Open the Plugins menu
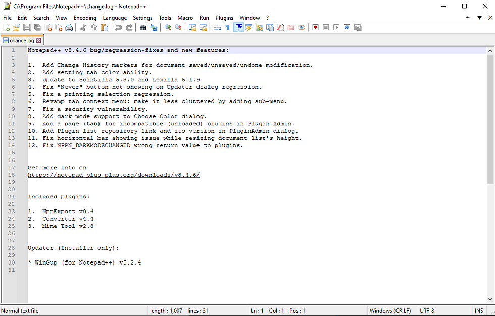The height and width of the screenshot is (316, 495). pyautogui.click(x=224, y=18)
